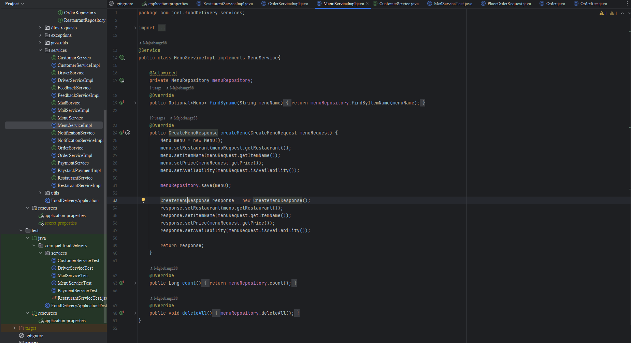631x343 pixels.
Task: Collapse the services package in main
Action: (x=40, y=50)
